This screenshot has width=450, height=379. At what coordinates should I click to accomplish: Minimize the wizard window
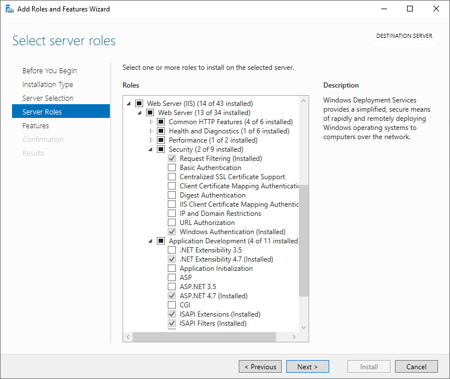pyautogui.click(x=384, y=9)
